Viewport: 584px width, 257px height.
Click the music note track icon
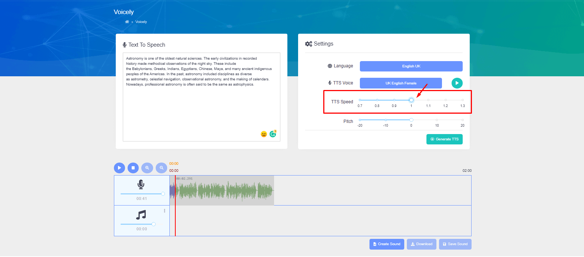[x=141, y=215]
